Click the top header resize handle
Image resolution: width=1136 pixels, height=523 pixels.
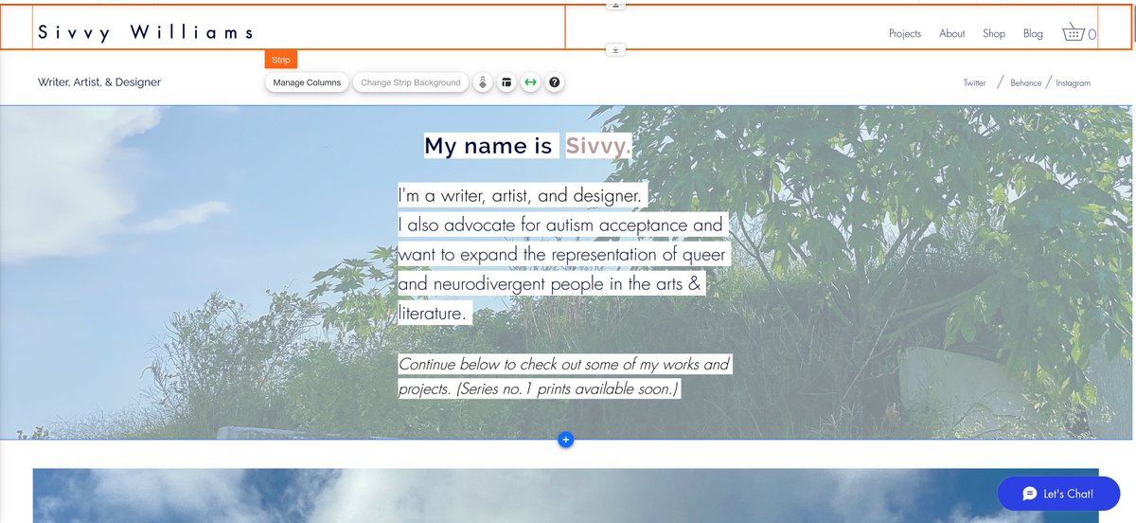[615, 5]
